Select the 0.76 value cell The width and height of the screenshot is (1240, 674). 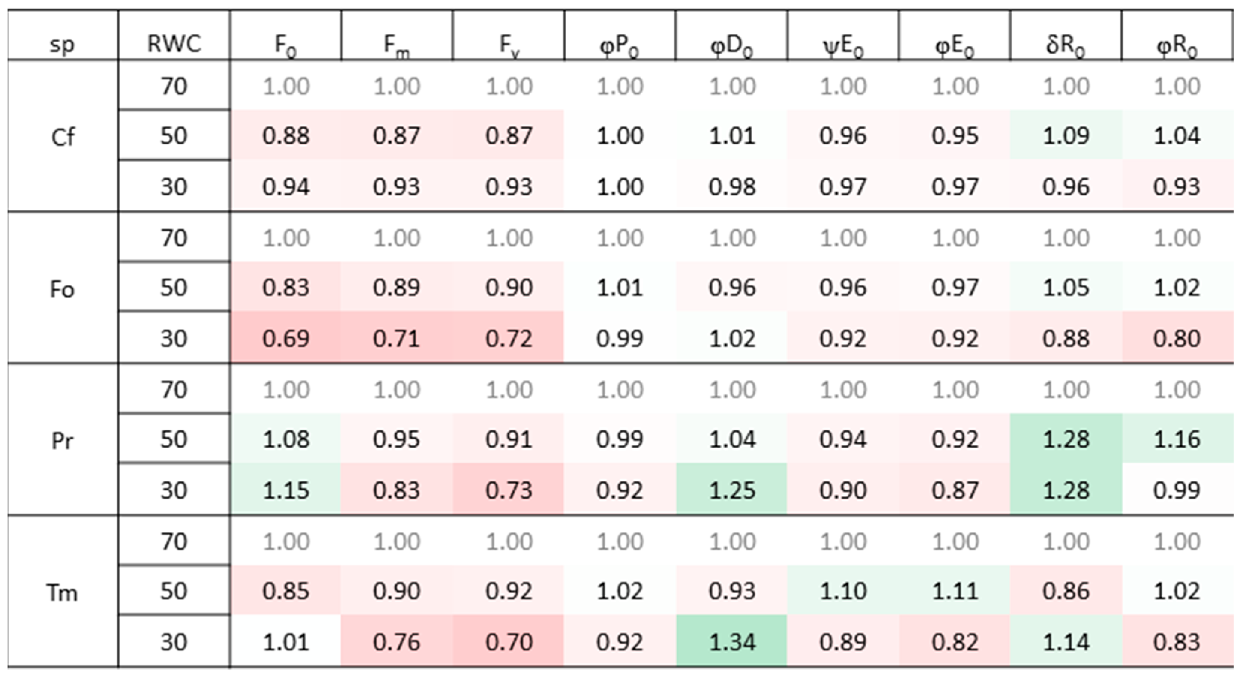(x=397, y=642)
